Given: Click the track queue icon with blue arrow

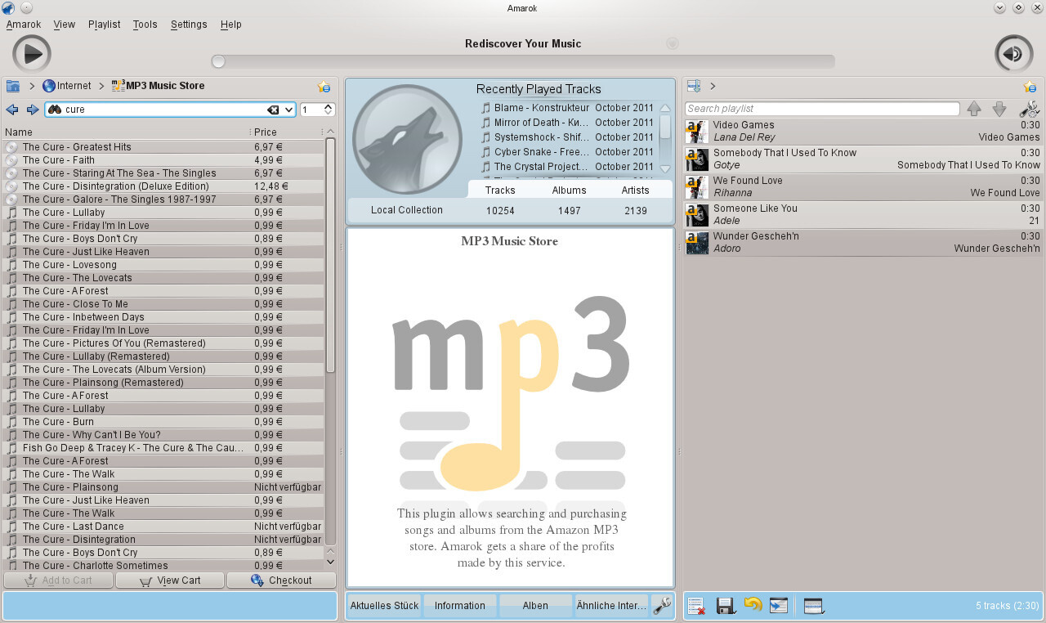Looking at the screenshot, I should point(779,606).
